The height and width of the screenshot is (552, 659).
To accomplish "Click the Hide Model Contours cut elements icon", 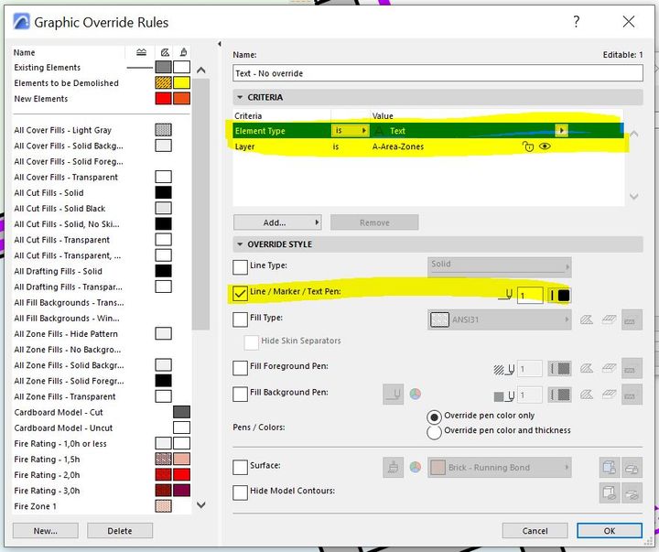I will (x=609, y=492).
